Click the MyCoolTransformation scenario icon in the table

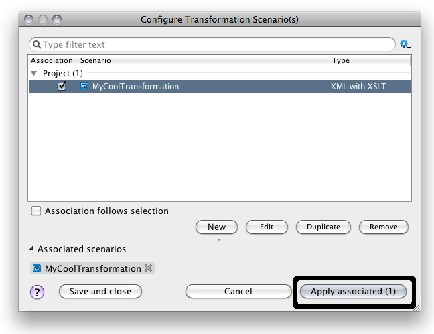point(84,87)
